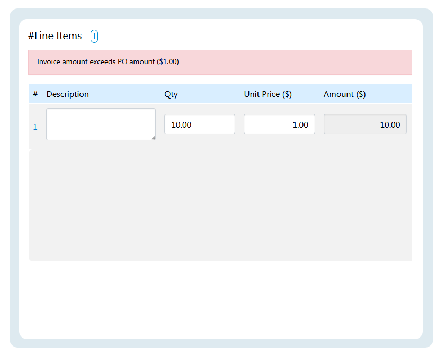Sort by the Qty column header
Image resolution: width=445 pixels, height=355 pixels.
(x=171, y=94)
